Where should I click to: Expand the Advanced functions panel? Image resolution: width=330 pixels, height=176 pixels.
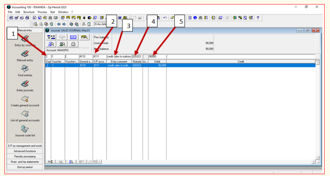click(x=25, y=151)
